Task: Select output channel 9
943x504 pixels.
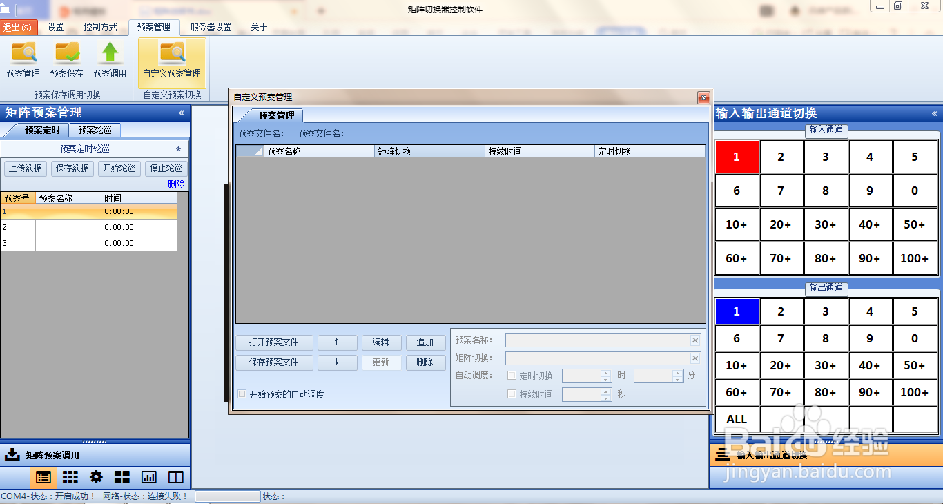Action: tap(870, 338)
